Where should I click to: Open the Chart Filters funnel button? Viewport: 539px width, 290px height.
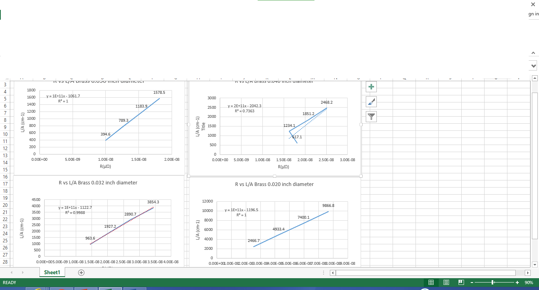pos(371,116)
